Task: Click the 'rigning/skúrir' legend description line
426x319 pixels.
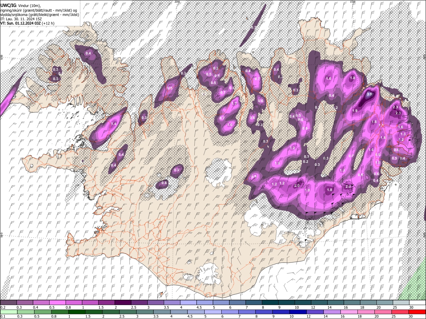Action: click(39, 10)
